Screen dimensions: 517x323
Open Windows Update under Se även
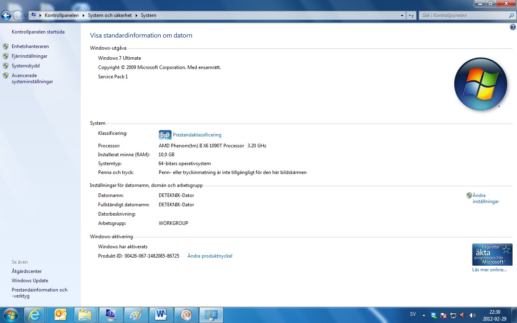point(30,281)
